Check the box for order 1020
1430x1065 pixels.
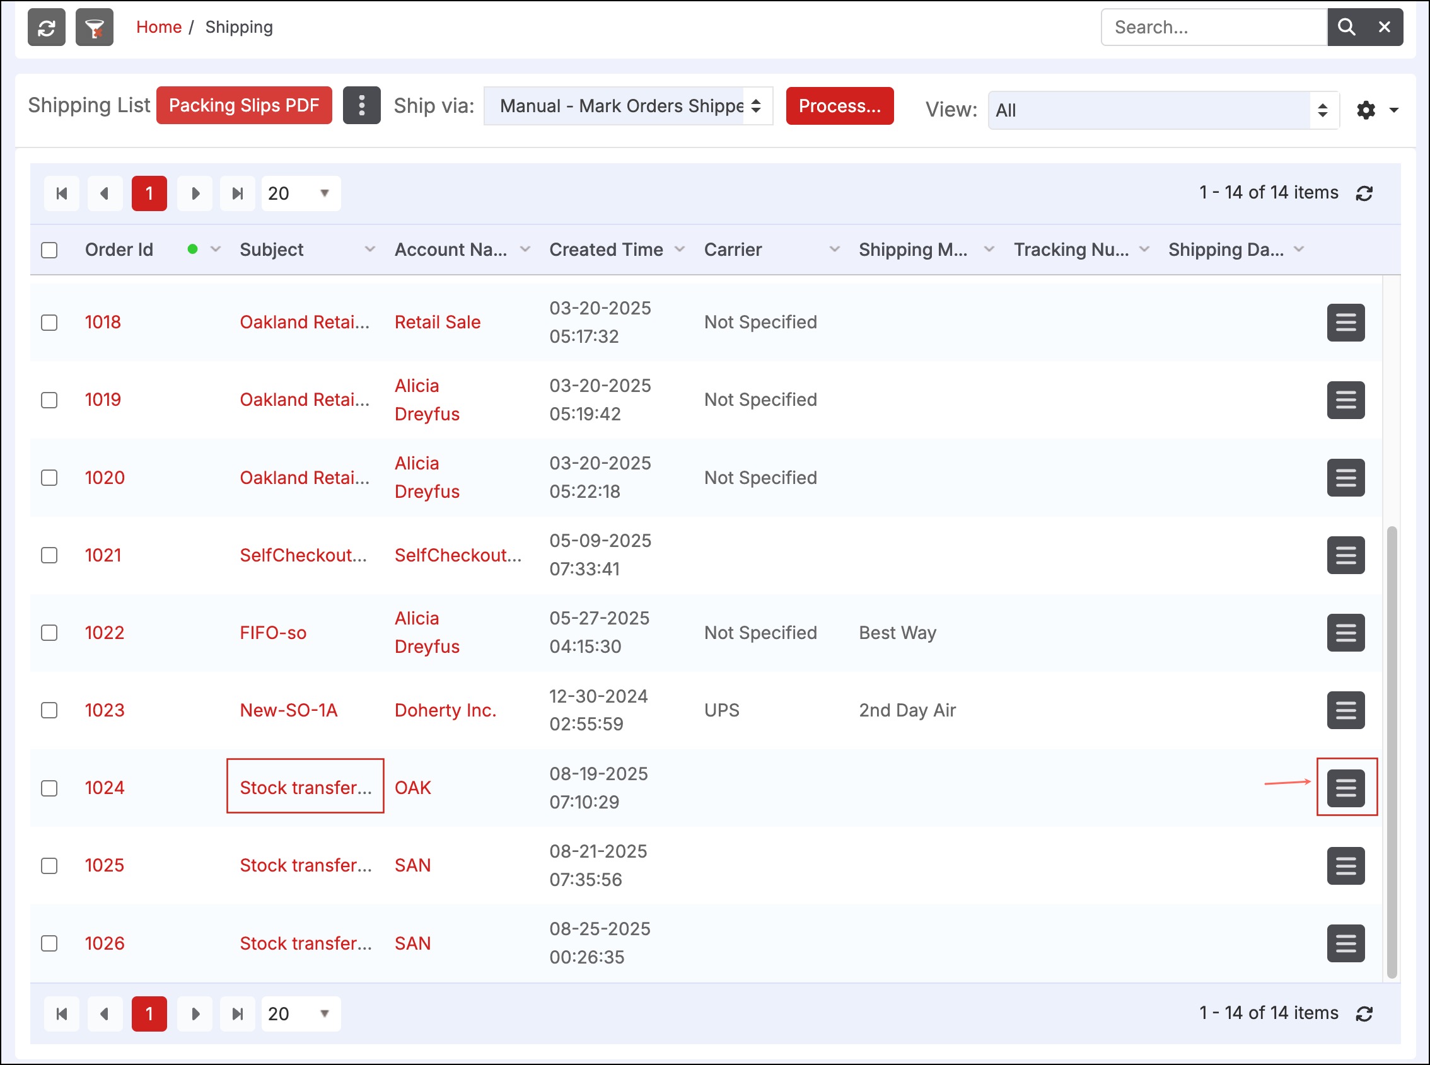pyautogui.click(x=49, y=478)
